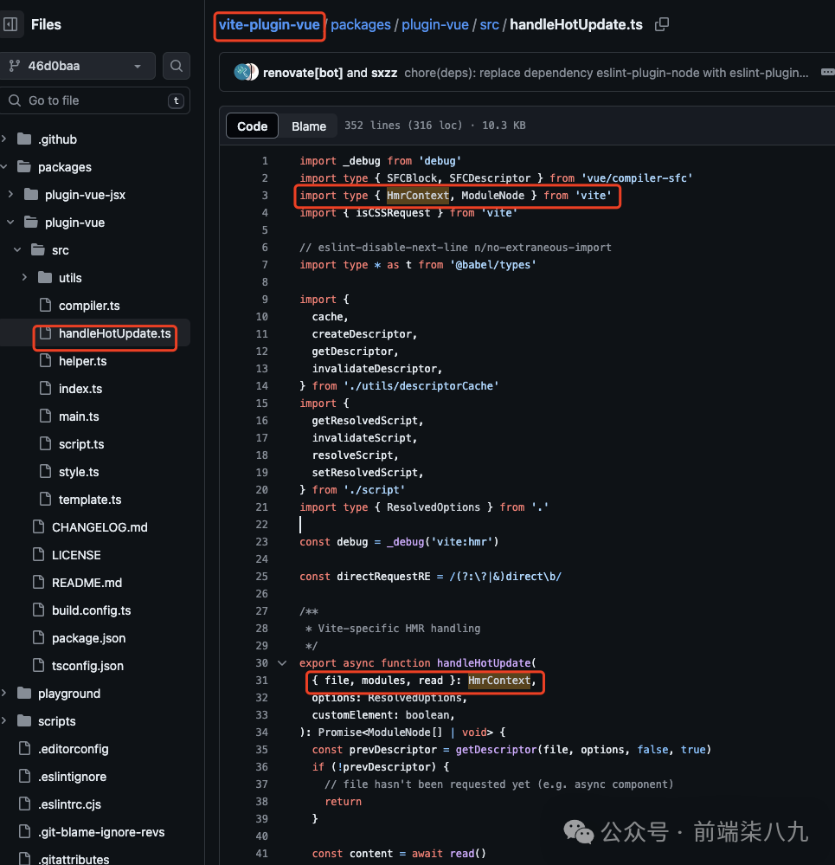Click the handleHotUpdate function name in code
The image size is (835, 865).
coord(484,663)
